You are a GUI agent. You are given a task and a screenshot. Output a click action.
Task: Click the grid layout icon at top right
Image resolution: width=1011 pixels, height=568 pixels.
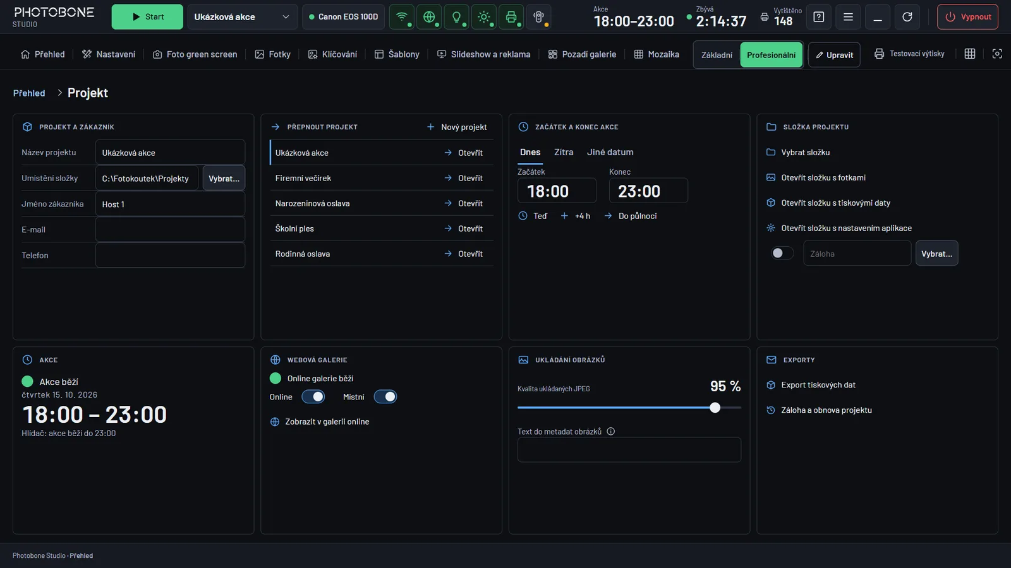click(x=970, y=54)
